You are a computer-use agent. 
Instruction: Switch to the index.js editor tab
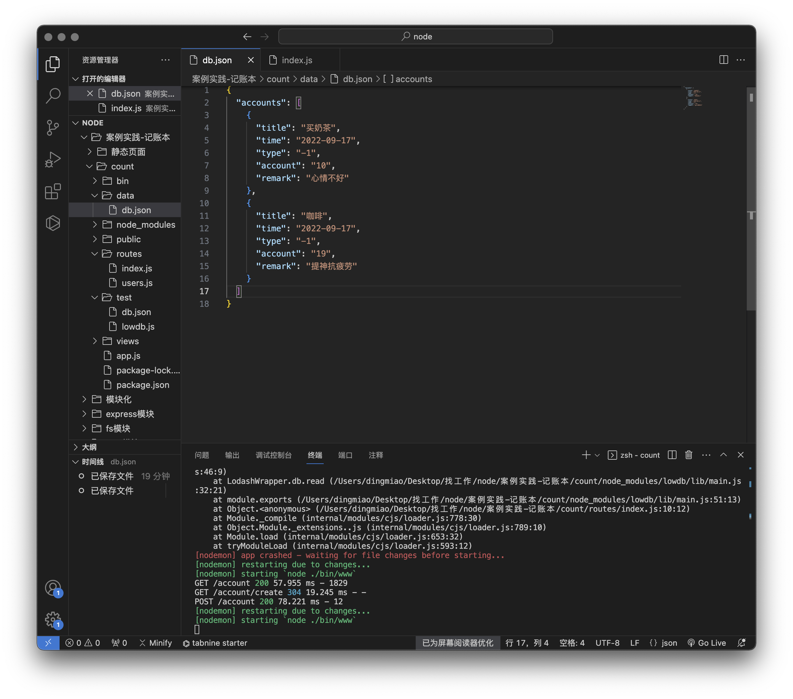point(297,60)
